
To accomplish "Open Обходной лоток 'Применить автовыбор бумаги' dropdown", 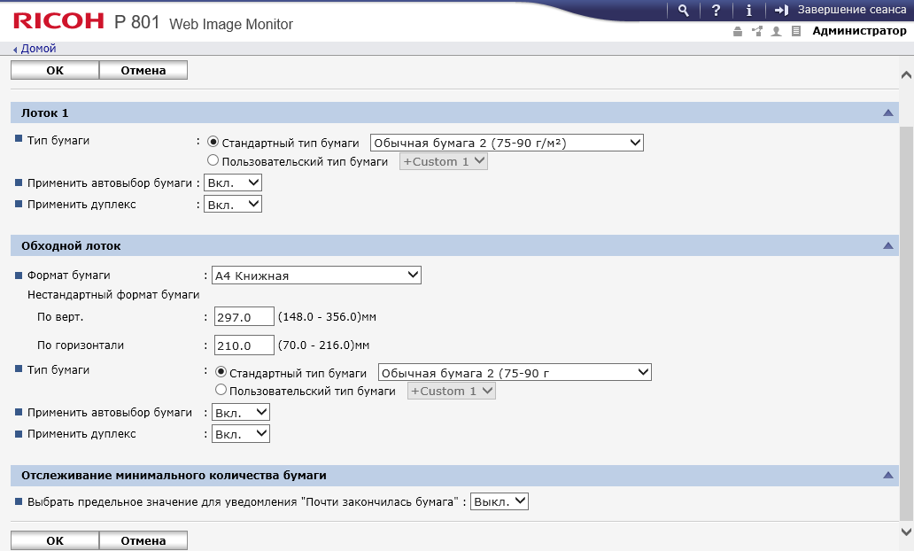I will coord(240,412).
